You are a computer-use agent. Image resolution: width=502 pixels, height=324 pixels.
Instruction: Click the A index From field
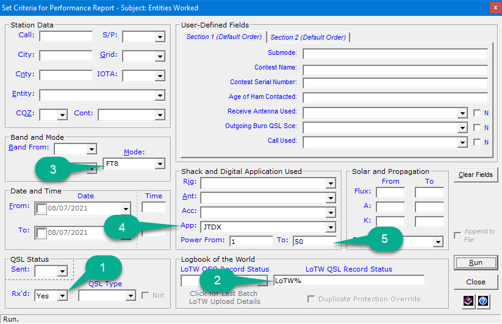click(390, 207)
